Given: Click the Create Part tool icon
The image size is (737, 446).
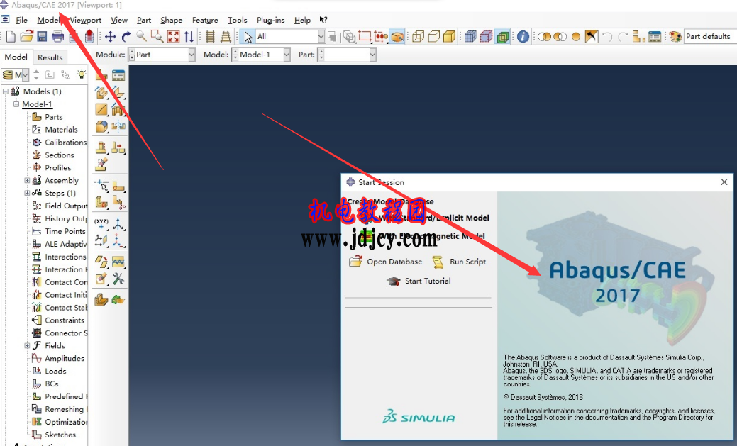Looking at the screenshot, I should (x=101, y=74).
